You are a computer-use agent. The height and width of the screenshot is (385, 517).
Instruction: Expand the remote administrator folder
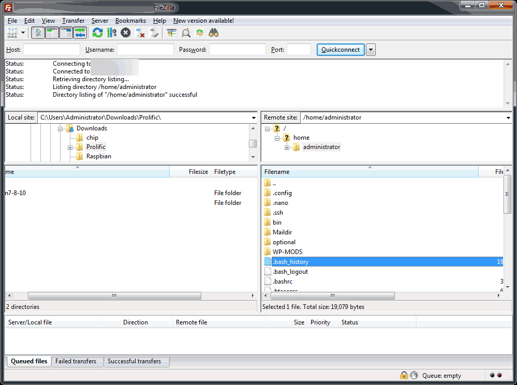tap(287, 147)
